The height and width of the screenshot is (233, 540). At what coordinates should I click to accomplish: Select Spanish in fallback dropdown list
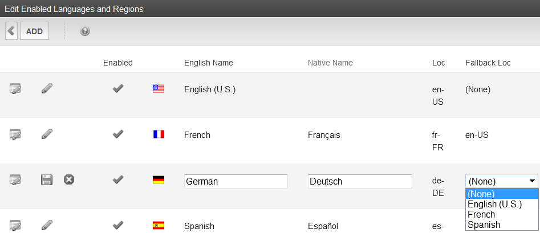tap(502, 225)
